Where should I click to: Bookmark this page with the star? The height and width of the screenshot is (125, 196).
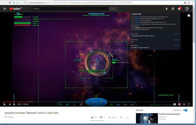coord(188,3)
